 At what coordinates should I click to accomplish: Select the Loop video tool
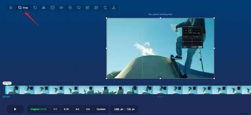click(x=79, y=8)
